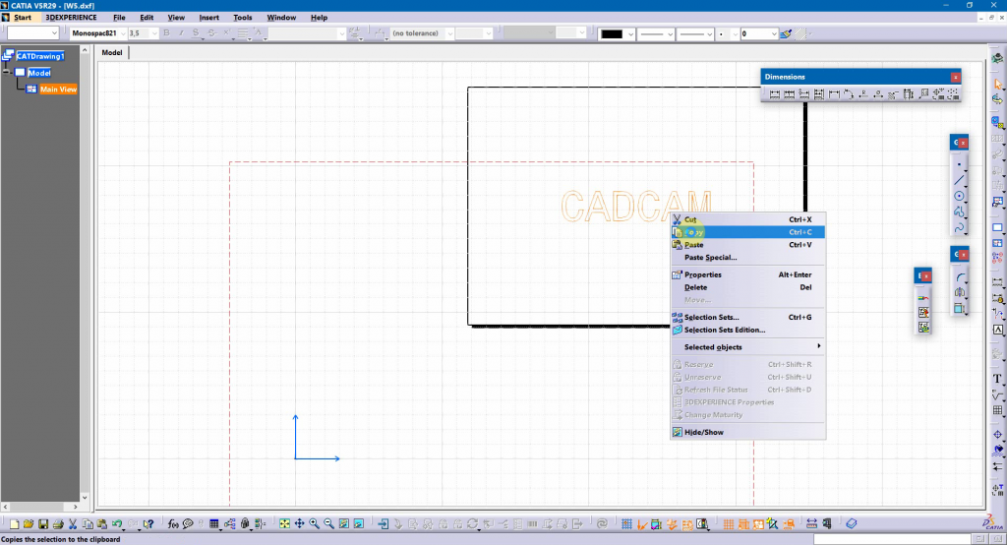Select Hide/Show in context menu
This screenshot has width=1007, height=545.
[x=703, y=432]
